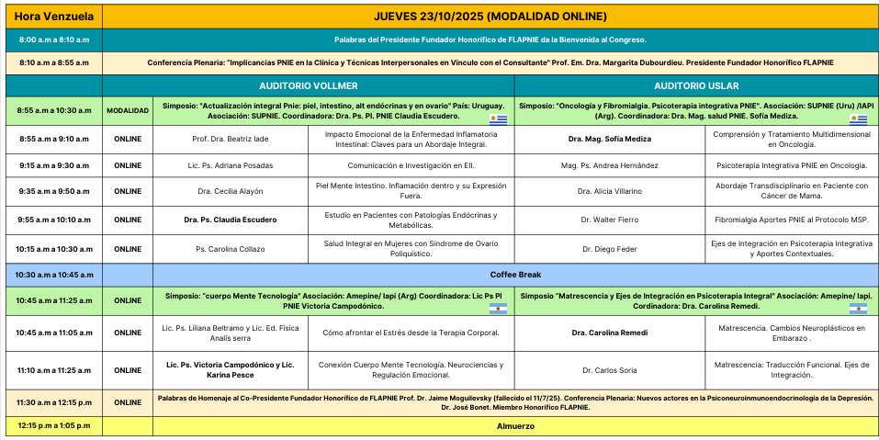Click the '8:10 a.m a 8:55 a.m' time cell
Image resolution: width=879 pixels, height=440 pixels.
click(54, 62)
